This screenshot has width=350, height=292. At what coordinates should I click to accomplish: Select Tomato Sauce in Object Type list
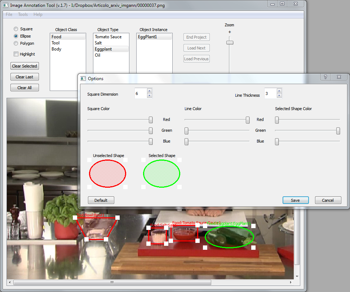click(x=108, y=37)
